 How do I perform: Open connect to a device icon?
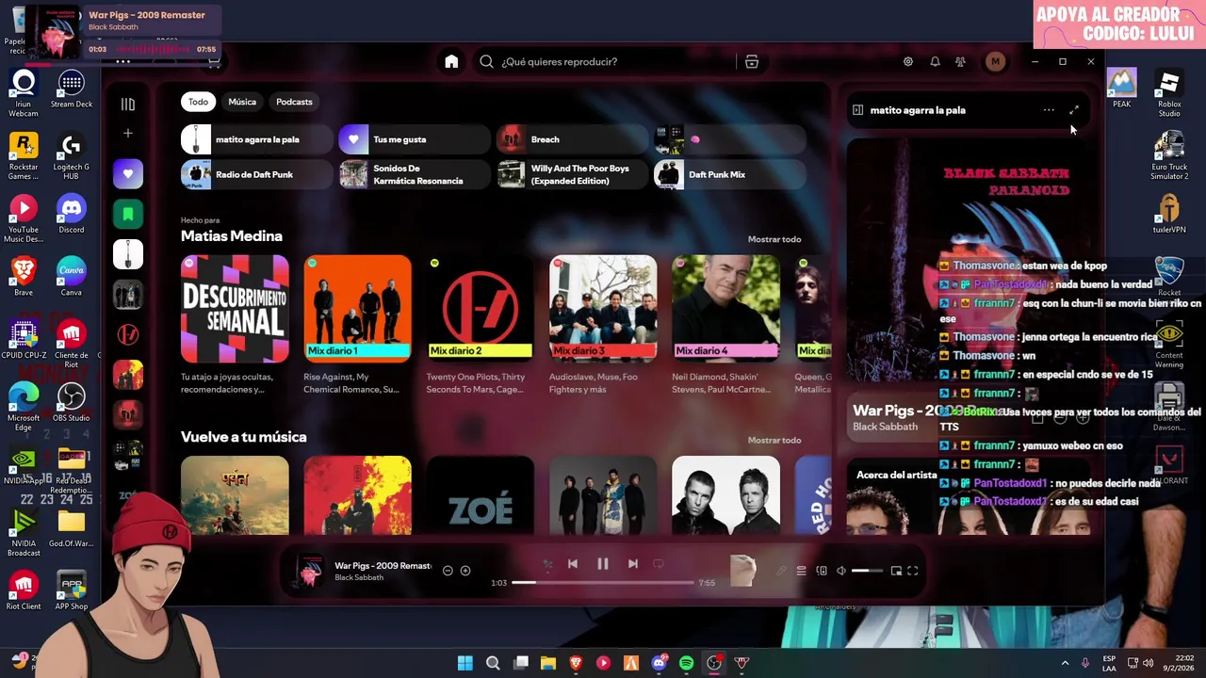tap(822, 571)
